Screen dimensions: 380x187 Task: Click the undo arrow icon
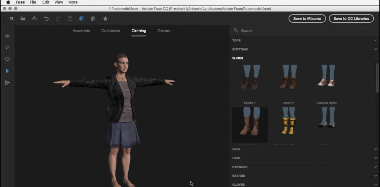[x=47, y=19]
